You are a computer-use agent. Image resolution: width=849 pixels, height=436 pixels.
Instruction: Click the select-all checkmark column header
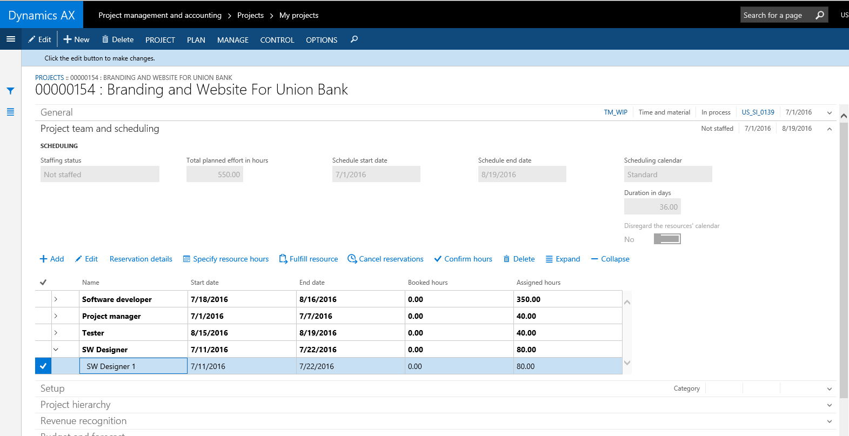[x=43, y=282]
